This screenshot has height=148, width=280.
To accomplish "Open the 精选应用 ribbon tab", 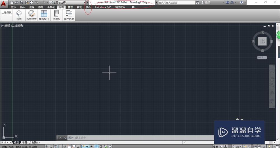I will (x=120, y=7).
